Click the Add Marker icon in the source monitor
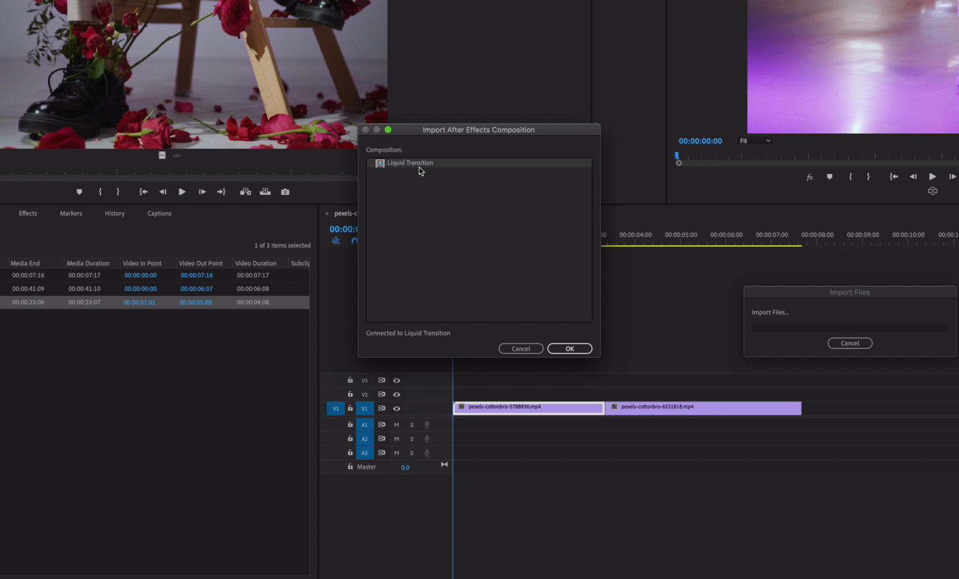Viewport: 959px width, 579px height. (x=79, y=192)
